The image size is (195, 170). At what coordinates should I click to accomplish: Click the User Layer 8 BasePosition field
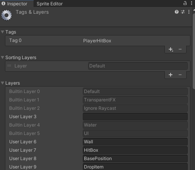(135, 159)
